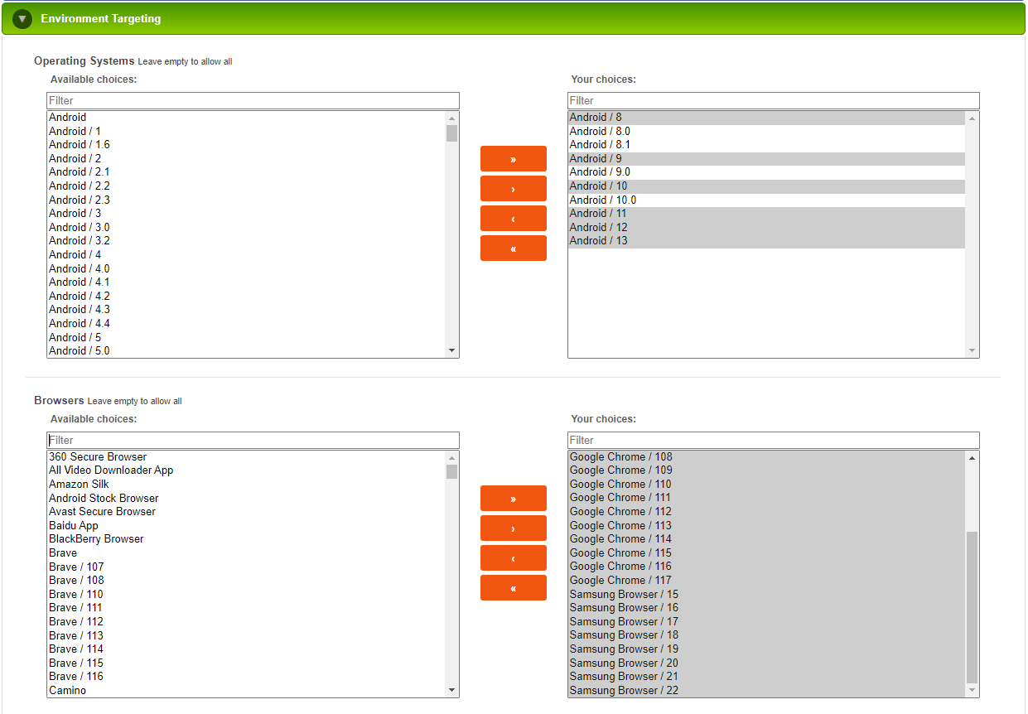The width and height of the screenshot is (1028, 714).
Task: Select 'Samsung Browser / 18' in your choices
Action: [767, 635]
